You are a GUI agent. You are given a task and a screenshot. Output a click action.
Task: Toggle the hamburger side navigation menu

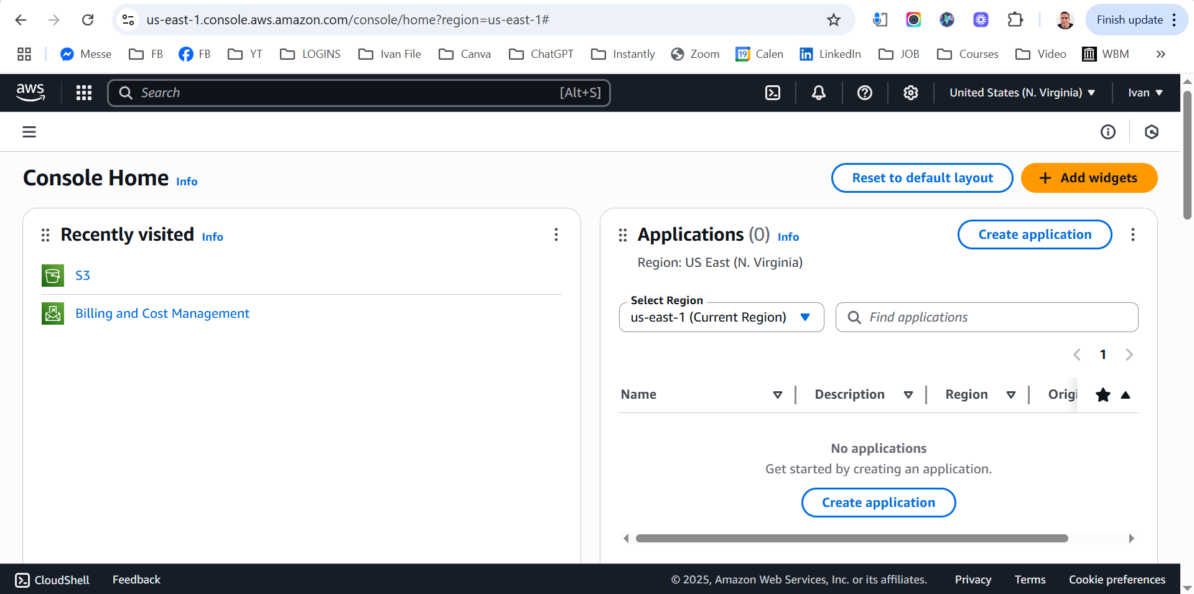(x=29, y=132)
